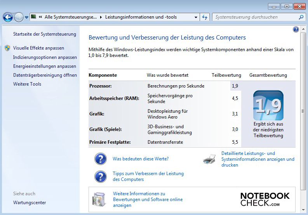Expand the hidden breadcrumb chevrons
The width and height of the screenshot is (308, 215).
pyautogui.click(x=40, y=17)
